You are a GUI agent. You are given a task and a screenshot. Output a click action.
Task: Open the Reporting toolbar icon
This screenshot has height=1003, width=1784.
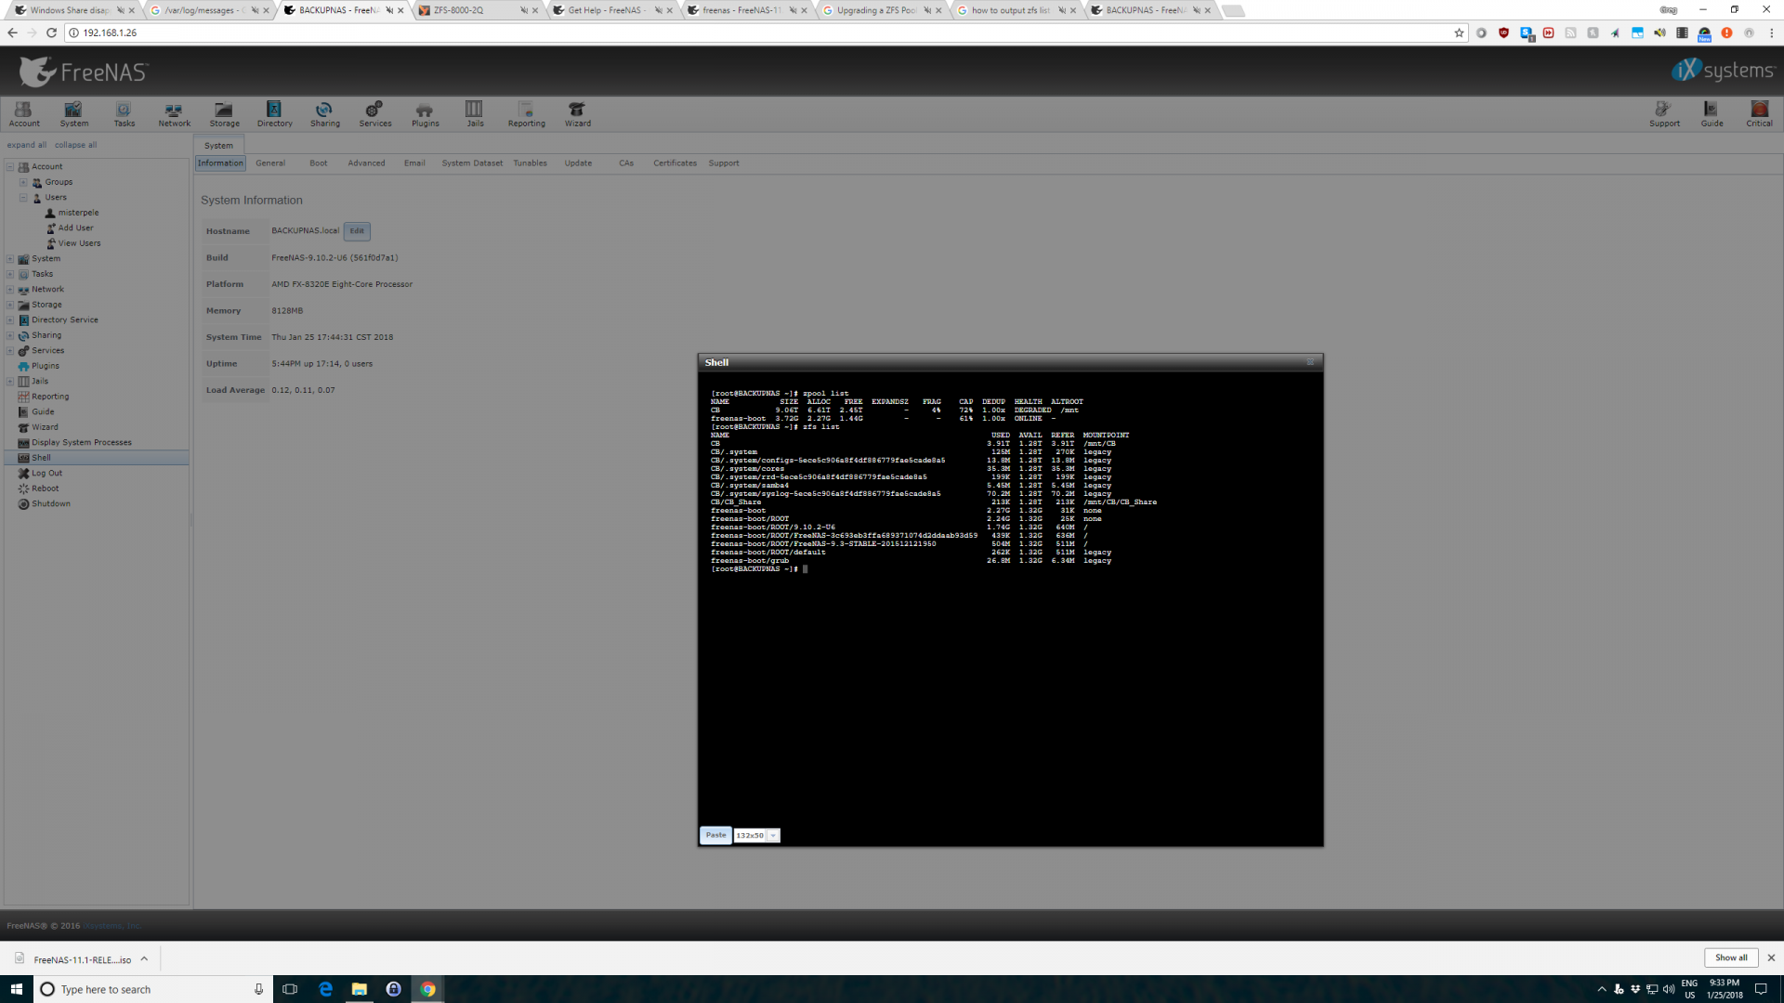point(526,114)
